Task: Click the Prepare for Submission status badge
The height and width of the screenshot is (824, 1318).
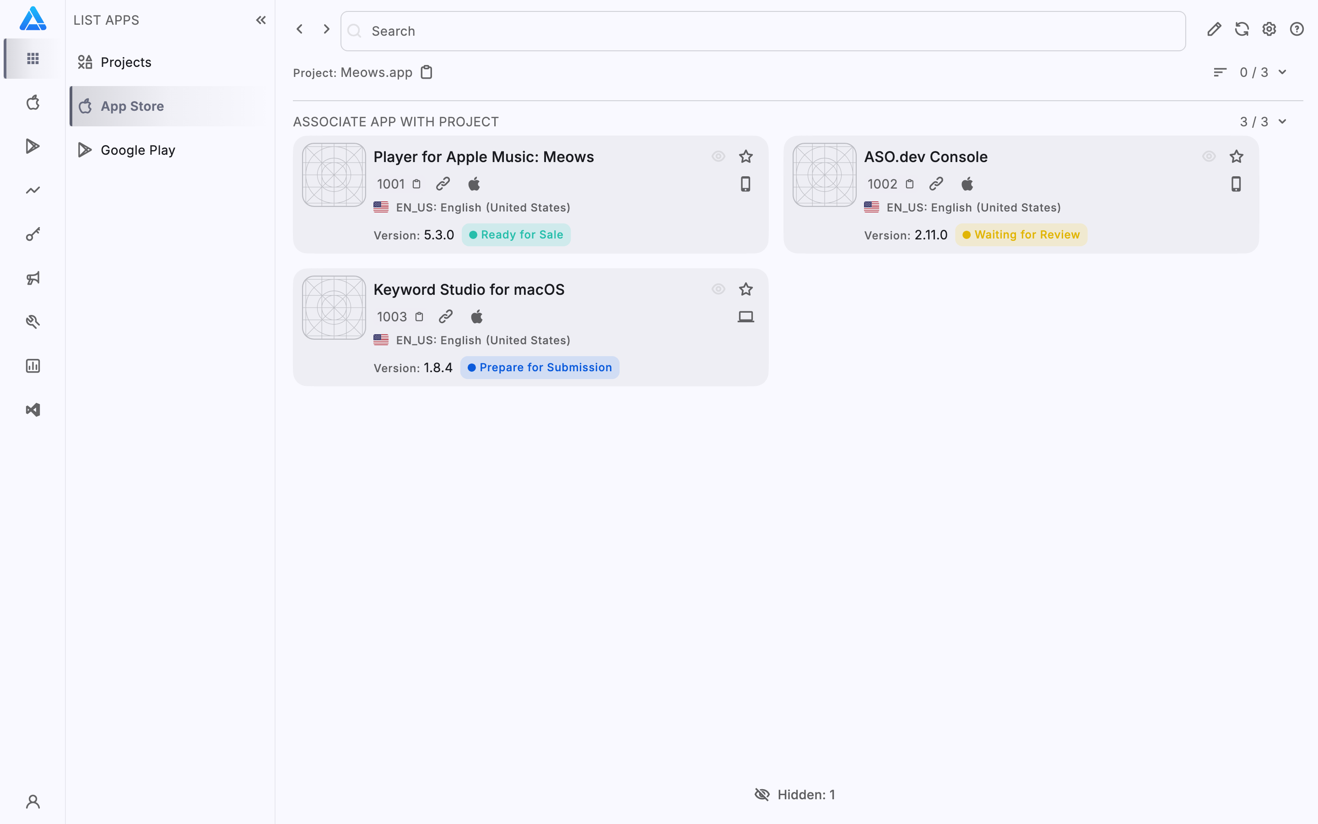Action: (x=540, y=368)
